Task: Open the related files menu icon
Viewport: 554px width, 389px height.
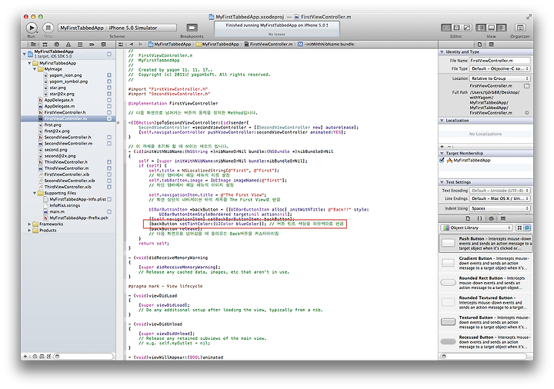Action: [x=121, y=45]
